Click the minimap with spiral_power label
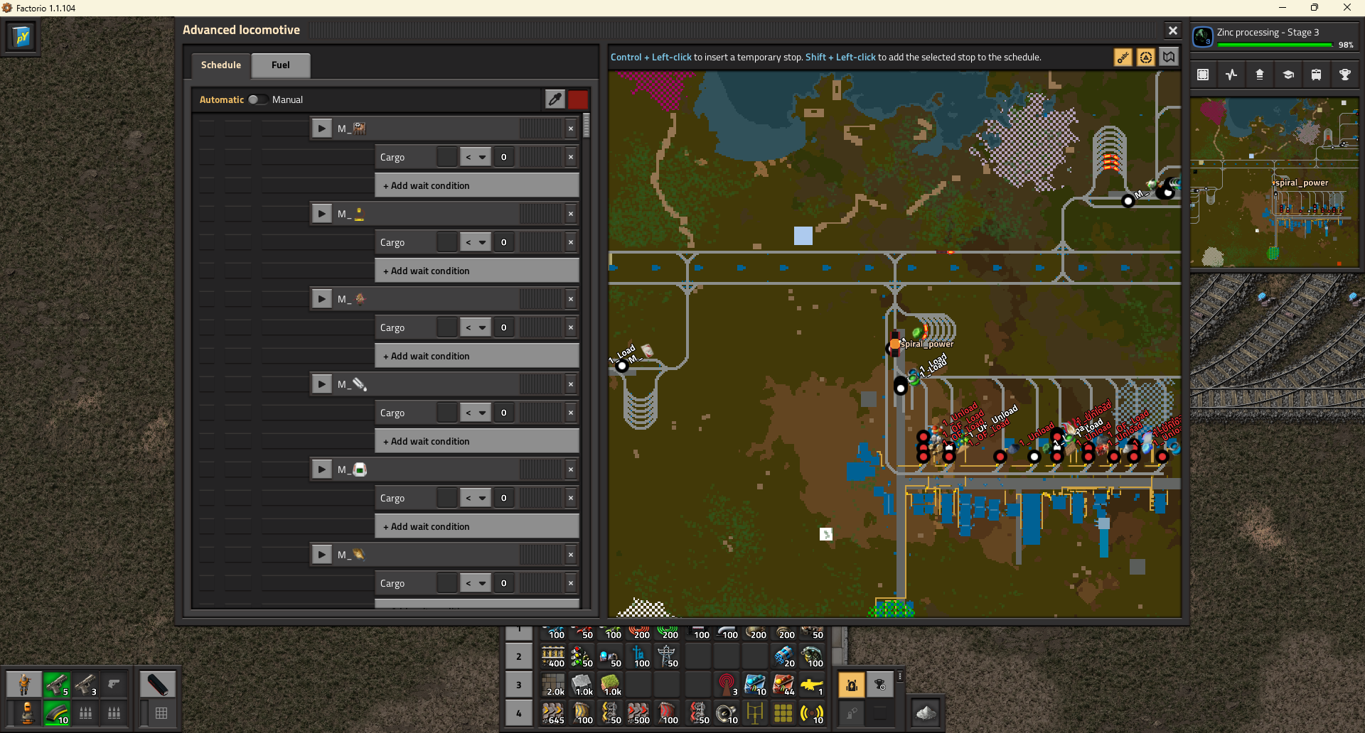1365x733 pixels. point(1275,183)
